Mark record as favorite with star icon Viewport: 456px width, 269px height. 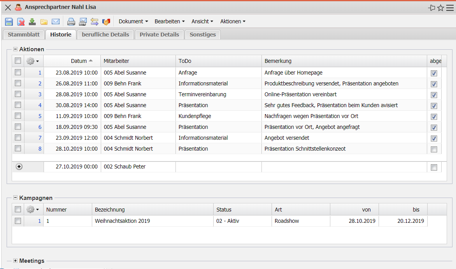[x=440, y=8]
